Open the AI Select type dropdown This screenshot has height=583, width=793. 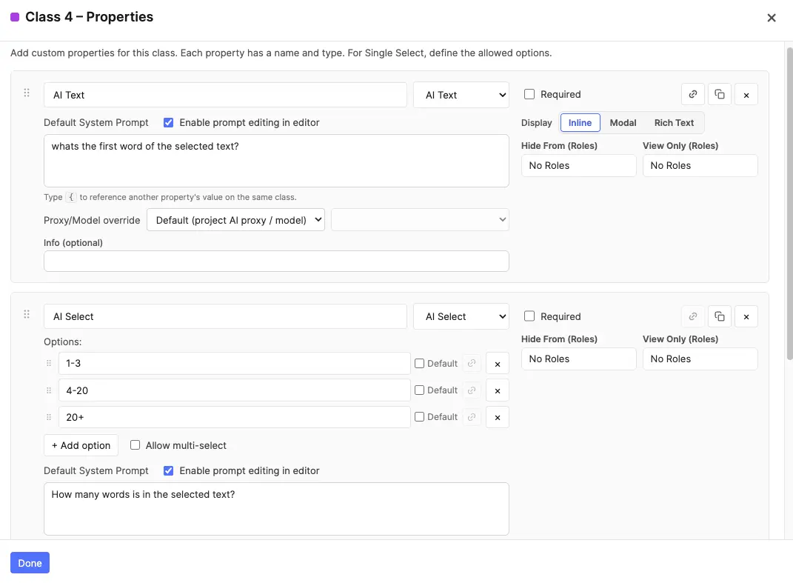point(461,316)
